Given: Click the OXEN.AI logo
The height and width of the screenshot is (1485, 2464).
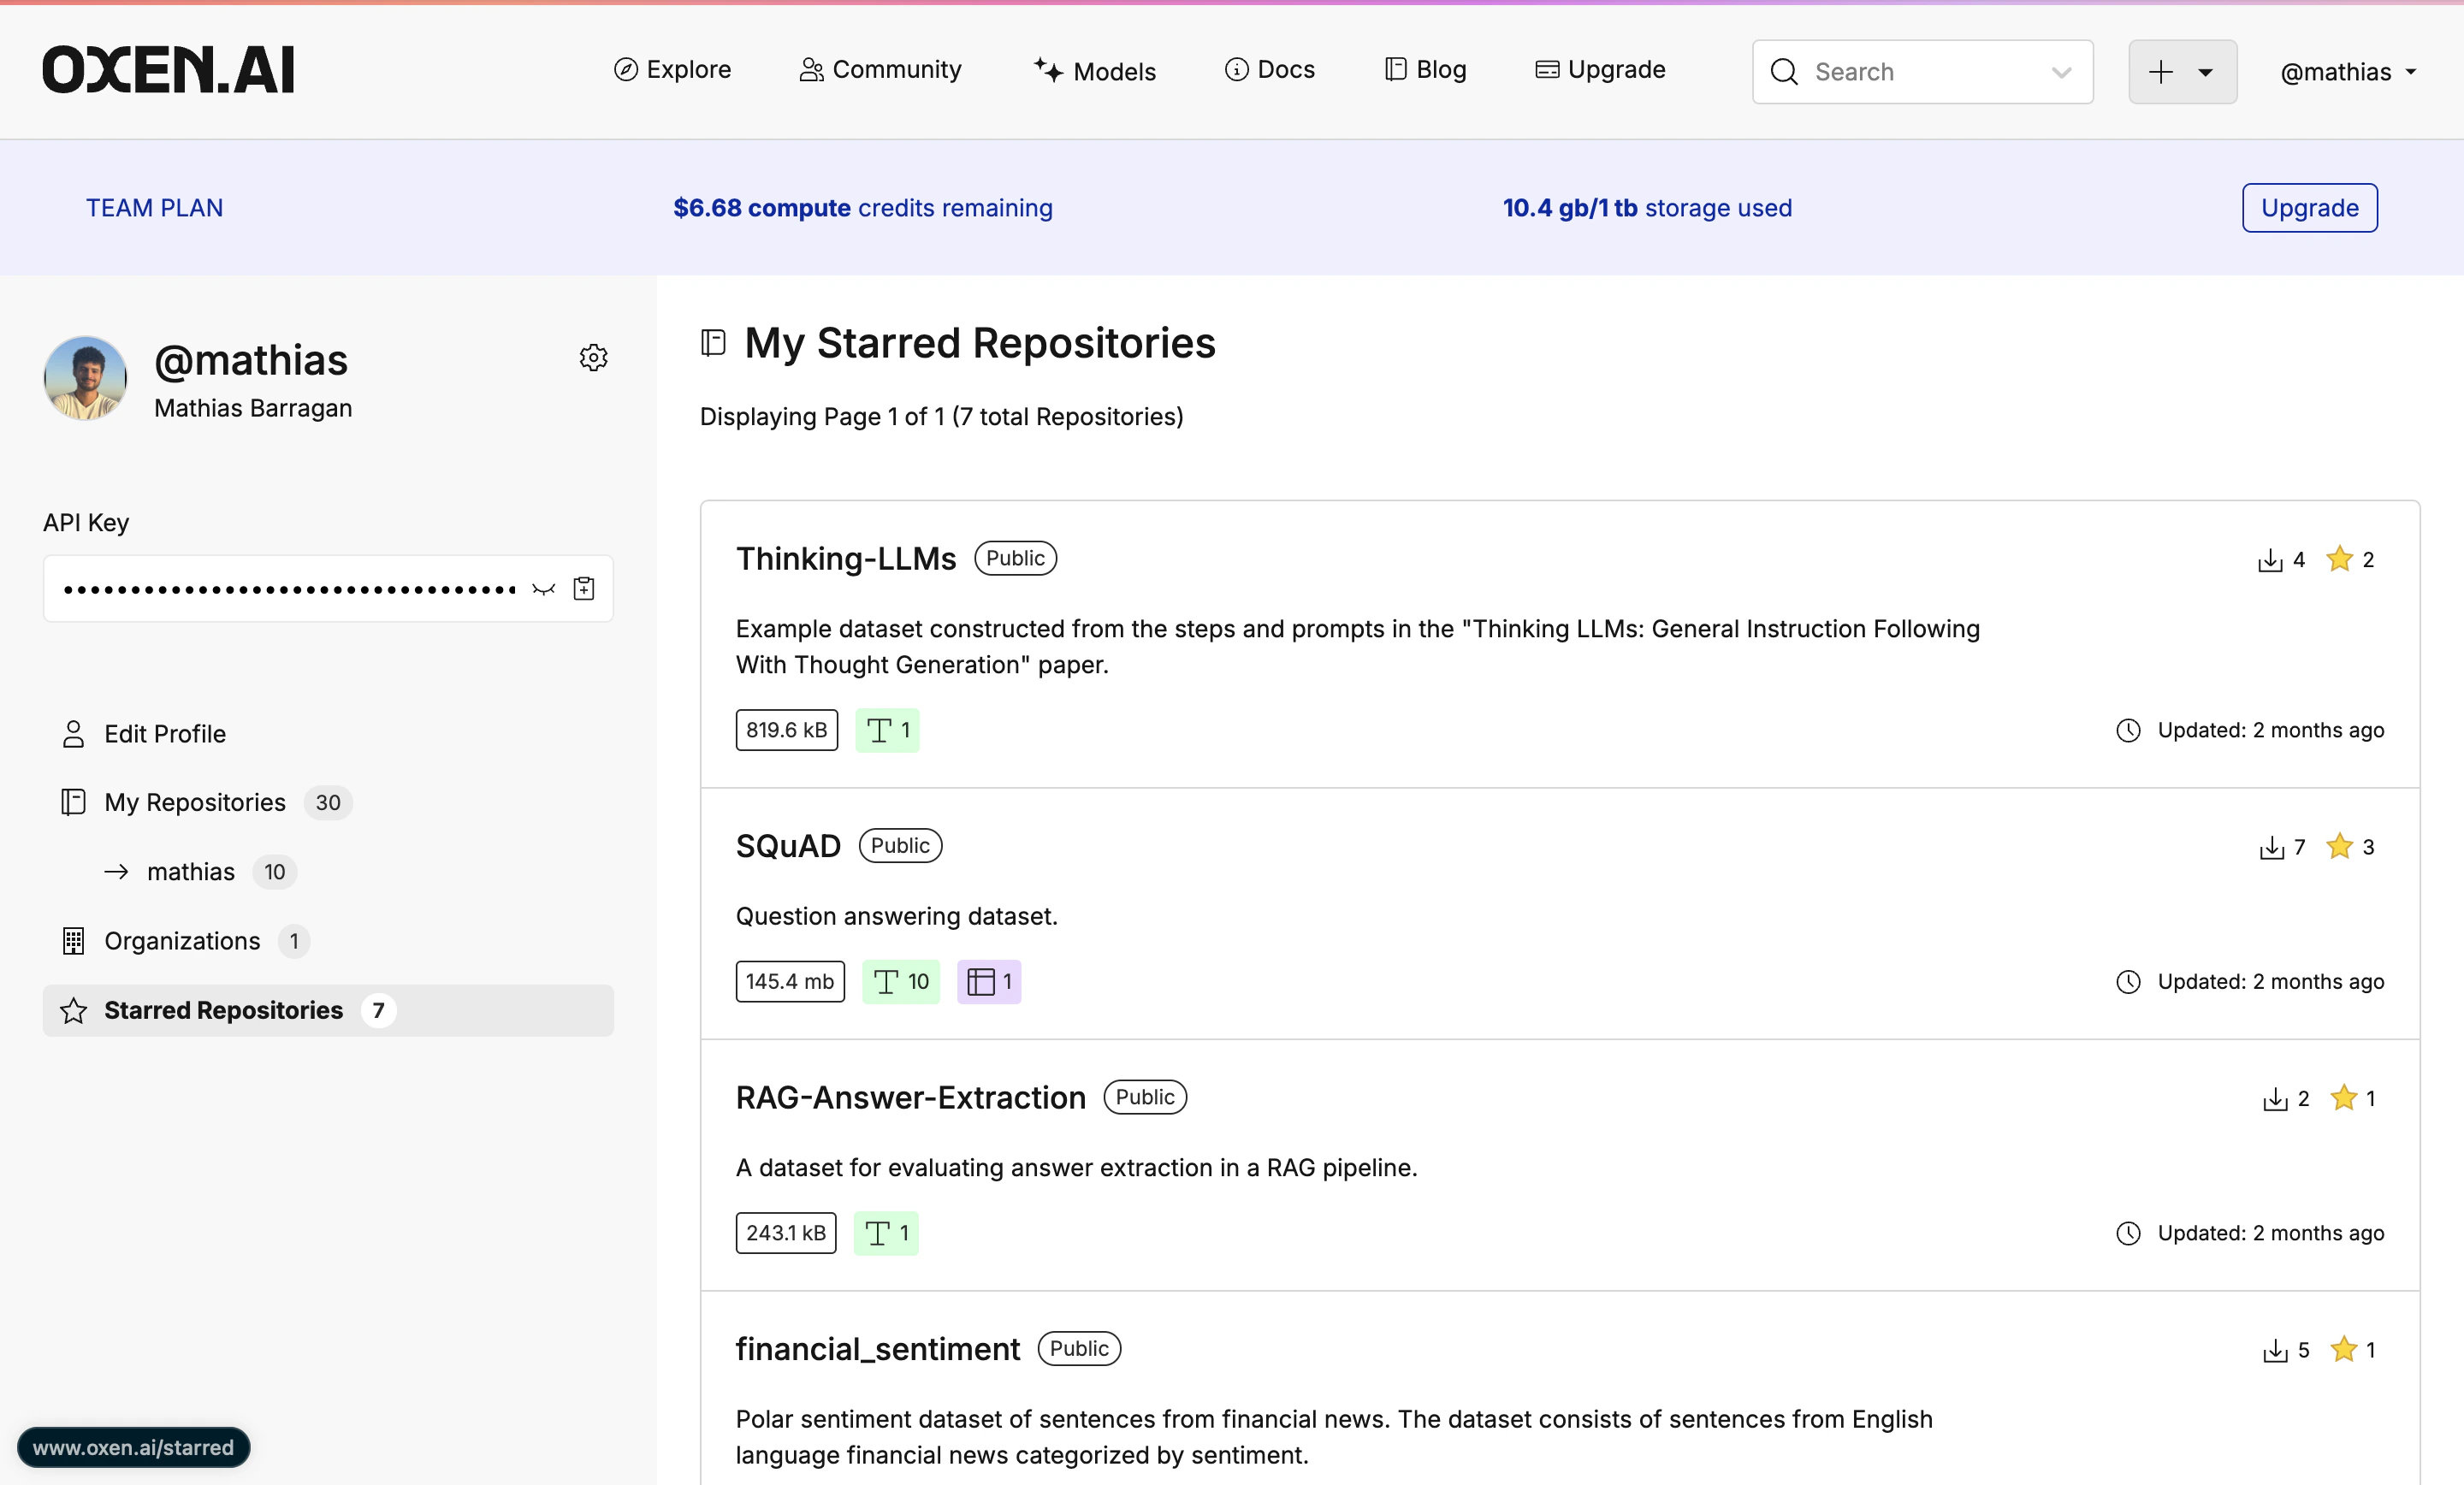Looking at the screenshot, I should point(168,70).
